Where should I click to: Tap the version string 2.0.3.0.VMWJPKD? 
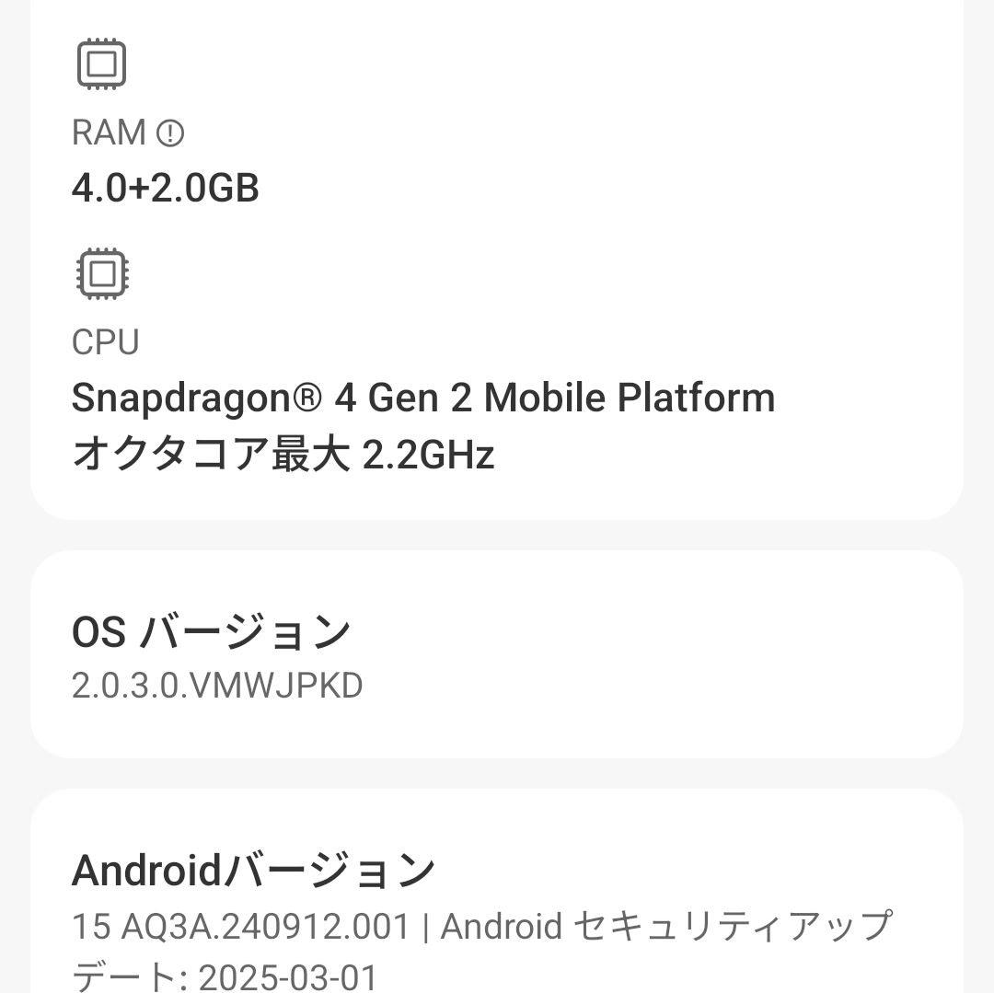pos(218,685)
